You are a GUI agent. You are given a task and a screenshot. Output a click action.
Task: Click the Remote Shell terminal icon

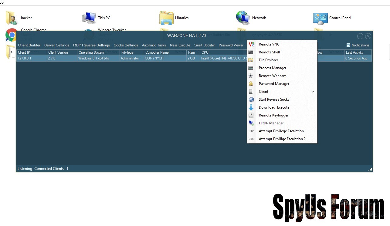click(x=251, y=52)
